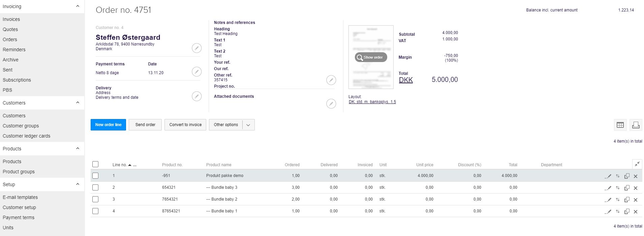
Task: Collapse the Invoicing sidebar section
Action: pos(78,6)
